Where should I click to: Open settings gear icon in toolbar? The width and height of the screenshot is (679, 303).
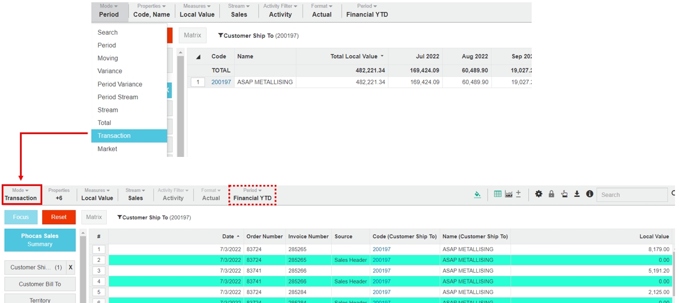tap(539, 195)
